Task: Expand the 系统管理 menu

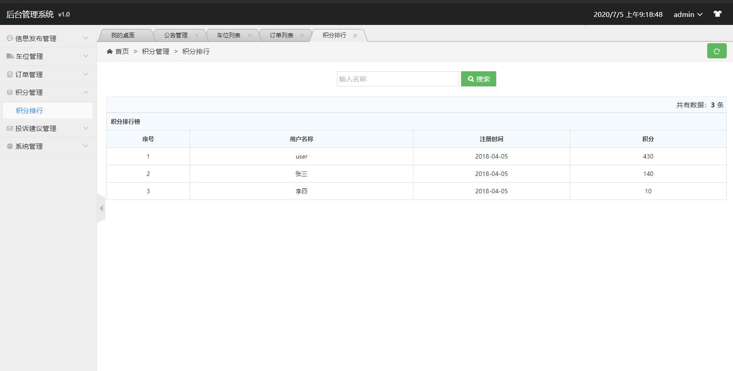Action: click(48, 146)
